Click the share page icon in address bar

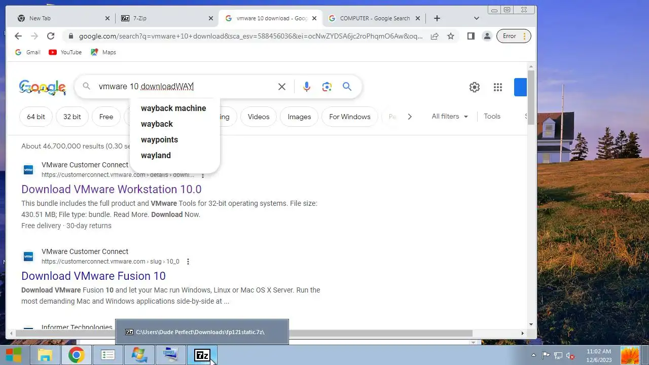(435, 36)
